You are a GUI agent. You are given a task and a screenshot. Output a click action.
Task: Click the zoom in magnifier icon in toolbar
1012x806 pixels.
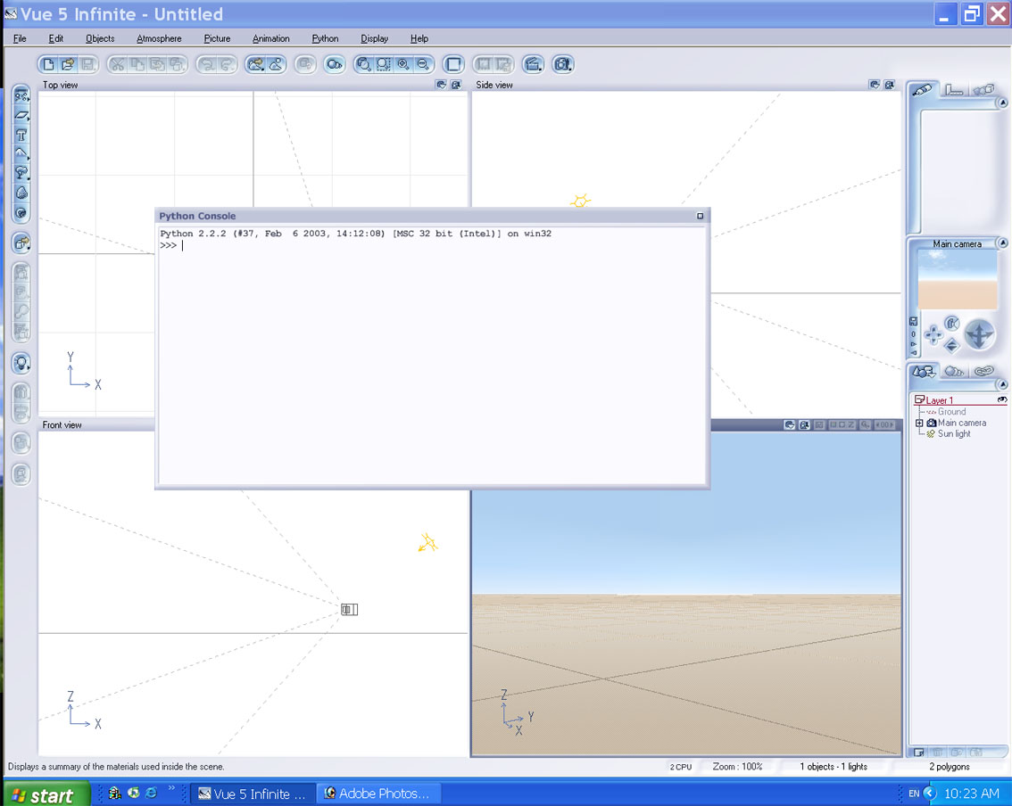(x=402, y=64)
